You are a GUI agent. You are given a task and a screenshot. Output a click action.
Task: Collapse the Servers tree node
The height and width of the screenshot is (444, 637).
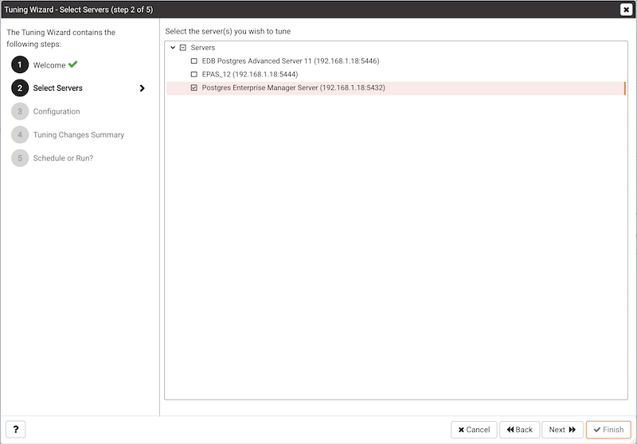173,48
